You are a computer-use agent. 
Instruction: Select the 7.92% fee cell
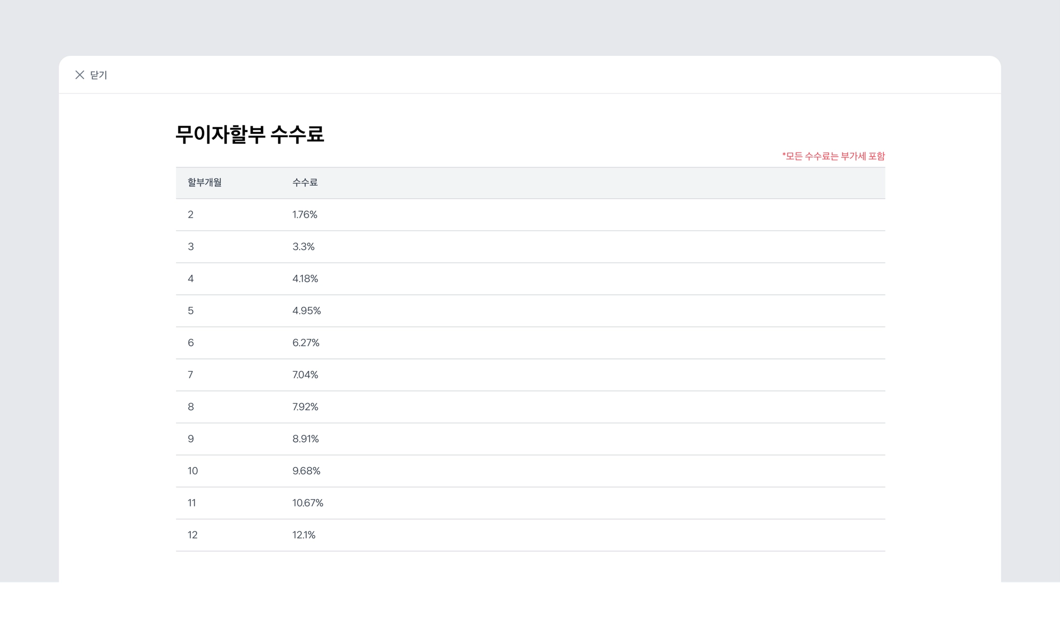305,407
